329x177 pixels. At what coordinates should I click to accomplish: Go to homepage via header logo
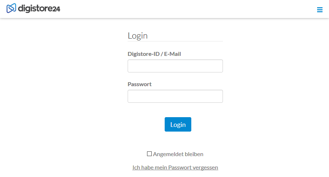[x=33, y=8]
